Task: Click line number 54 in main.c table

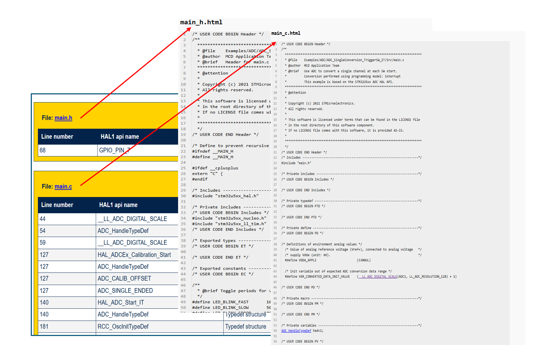Action: coord(43,231)
